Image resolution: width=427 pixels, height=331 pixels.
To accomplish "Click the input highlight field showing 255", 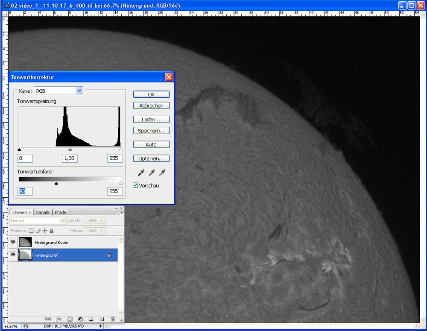I will point(115,158).
